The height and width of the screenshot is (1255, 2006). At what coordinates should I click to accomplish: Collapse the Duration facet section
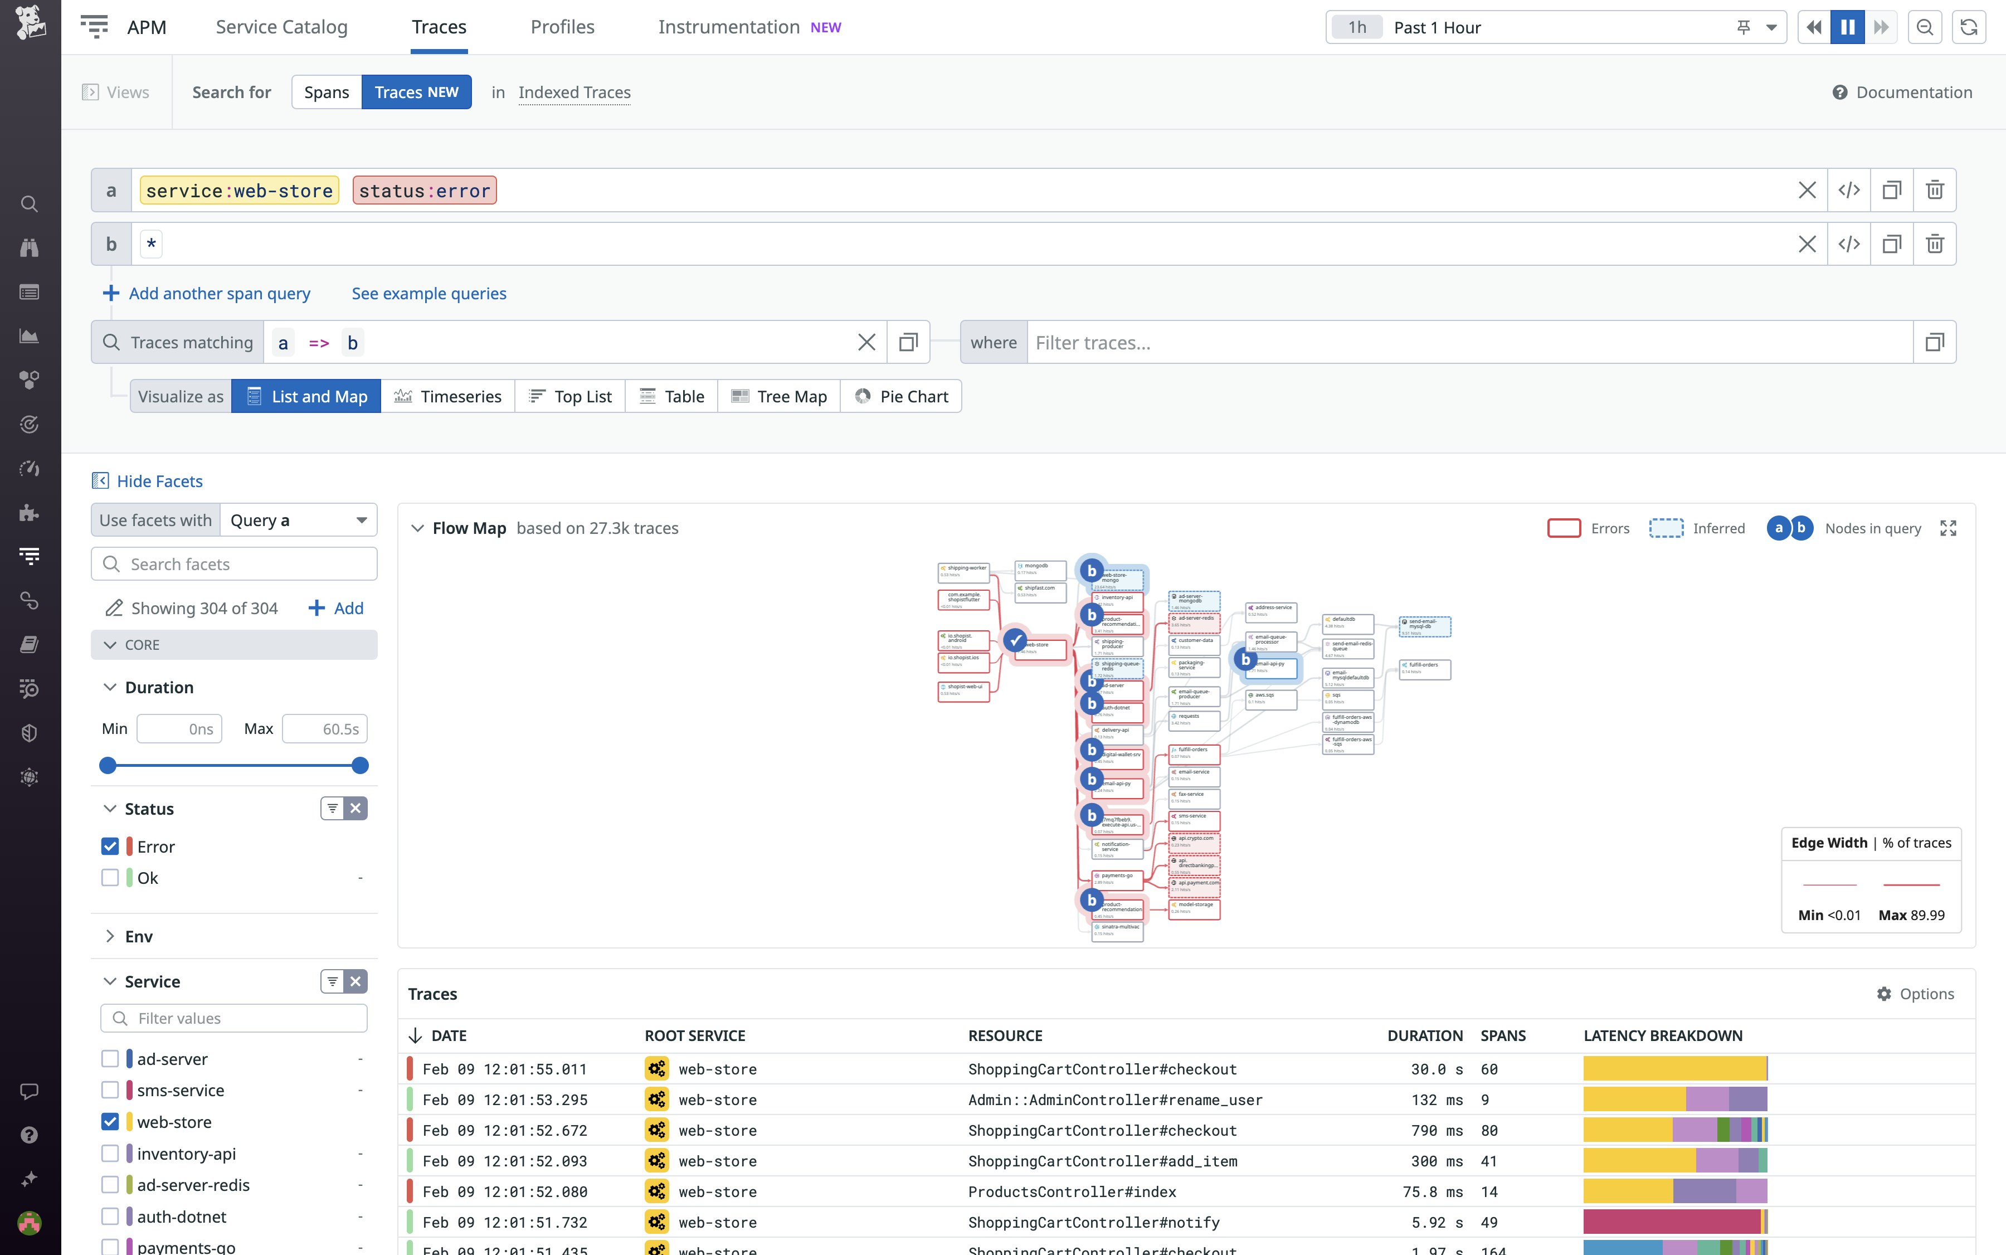click(x=110, y=687)
